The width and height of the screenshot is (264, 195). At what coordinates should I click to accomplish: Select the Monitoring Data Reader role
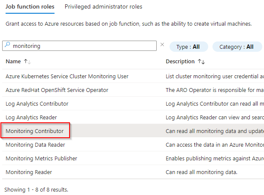35,145
